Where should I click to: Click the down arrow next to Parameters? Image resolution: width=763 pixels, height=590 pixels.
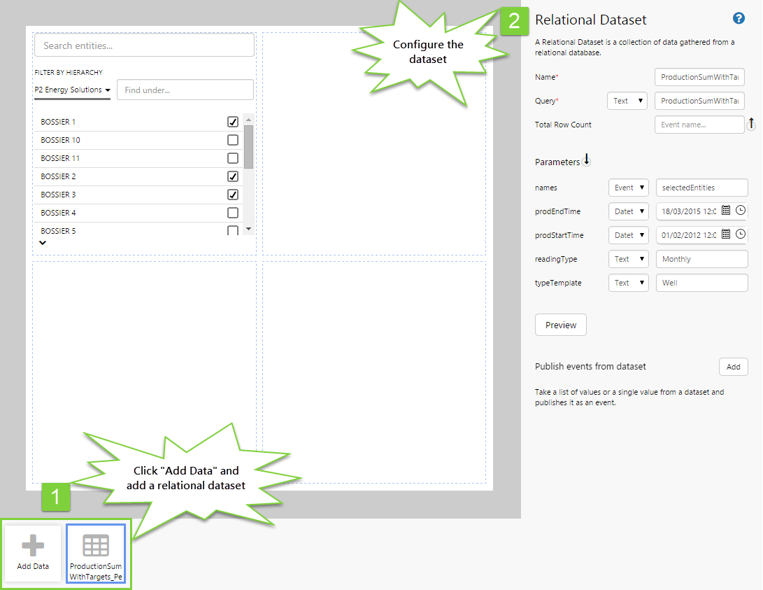pos(586,161)
